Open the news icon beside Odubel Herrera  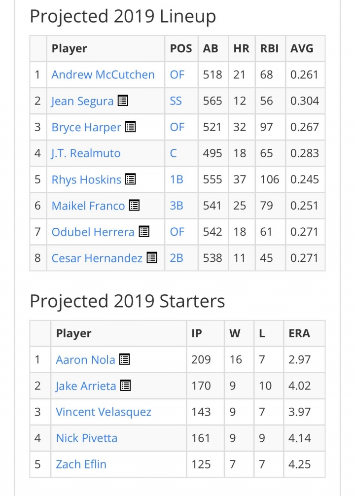[144, 232]
